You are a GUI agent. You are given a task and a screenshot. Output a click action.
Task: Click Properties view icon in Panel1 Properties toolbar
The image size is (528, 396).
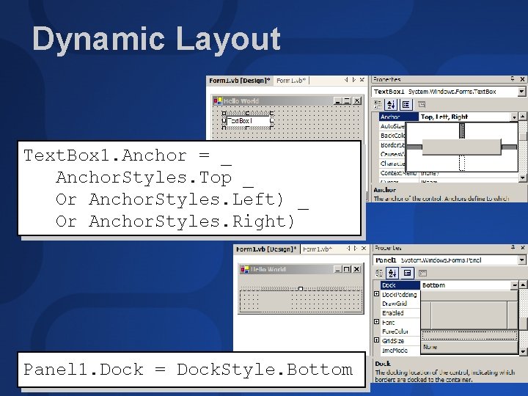coord(408,273)
